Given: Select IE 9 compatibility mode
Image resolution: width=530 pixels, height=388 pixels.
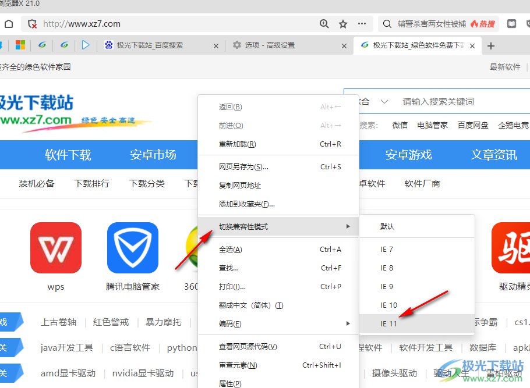Looking at the screenshot, I should tap(417, 287).
